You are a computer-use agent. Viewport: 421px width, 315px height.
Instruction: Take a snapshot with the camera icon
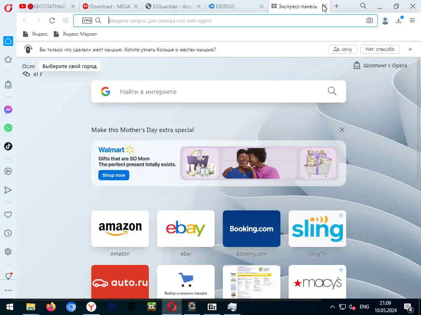pos(370,21)
